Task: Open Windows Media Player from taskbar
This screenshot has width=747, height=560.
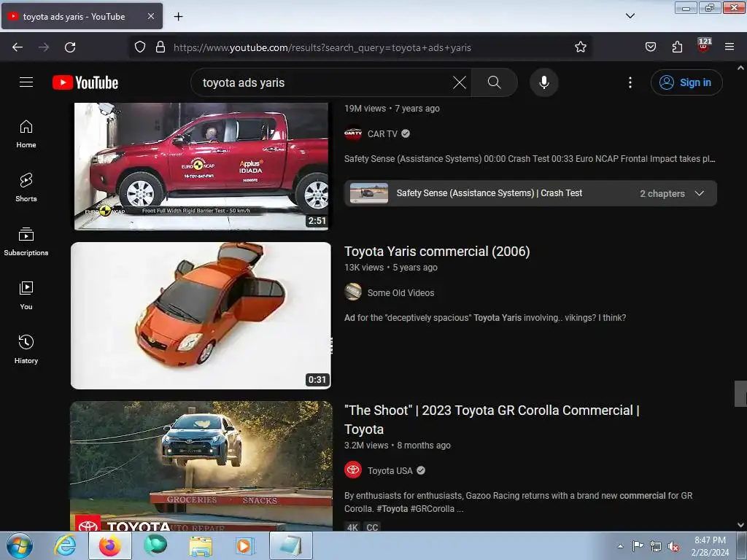Action: [245, 545]
